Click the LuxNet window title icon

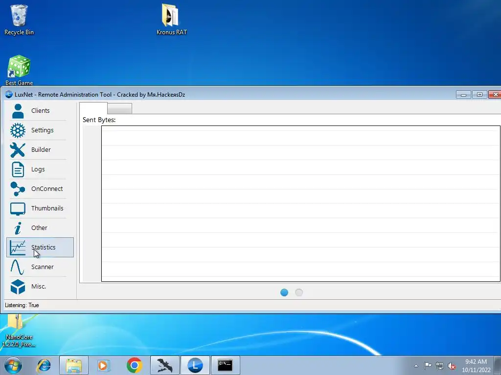tap(9, 95)
